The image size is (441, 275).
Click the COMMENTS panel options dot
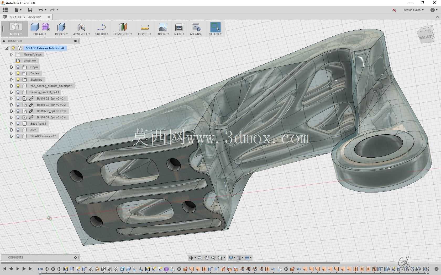(75, 257)
